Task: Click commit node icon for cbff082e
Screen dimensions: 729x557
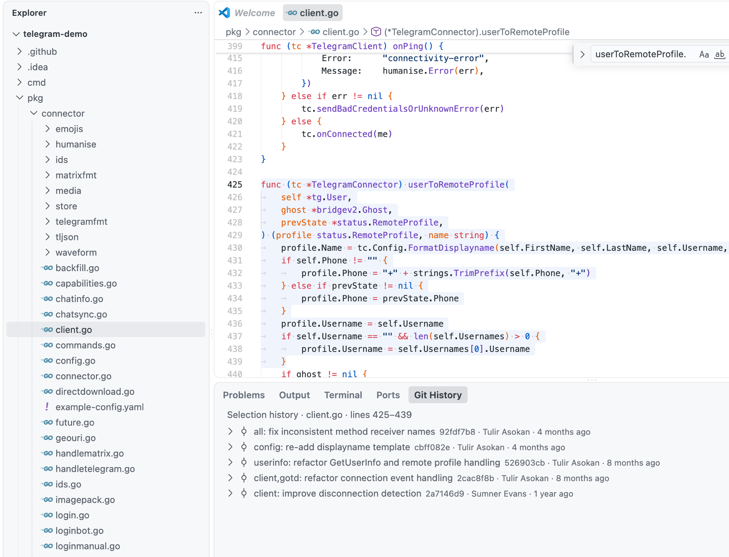Action: pyautogui.click(x=244, y=447)
